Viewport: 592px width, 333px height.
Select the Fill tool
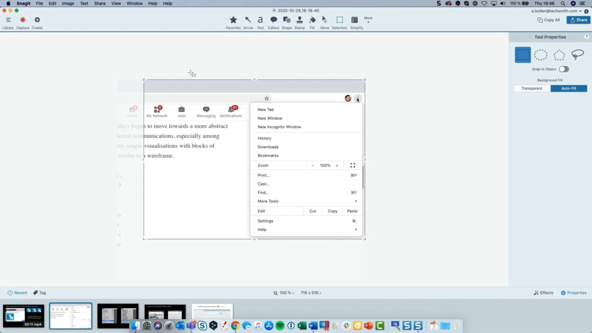click(x=312, y=23)
